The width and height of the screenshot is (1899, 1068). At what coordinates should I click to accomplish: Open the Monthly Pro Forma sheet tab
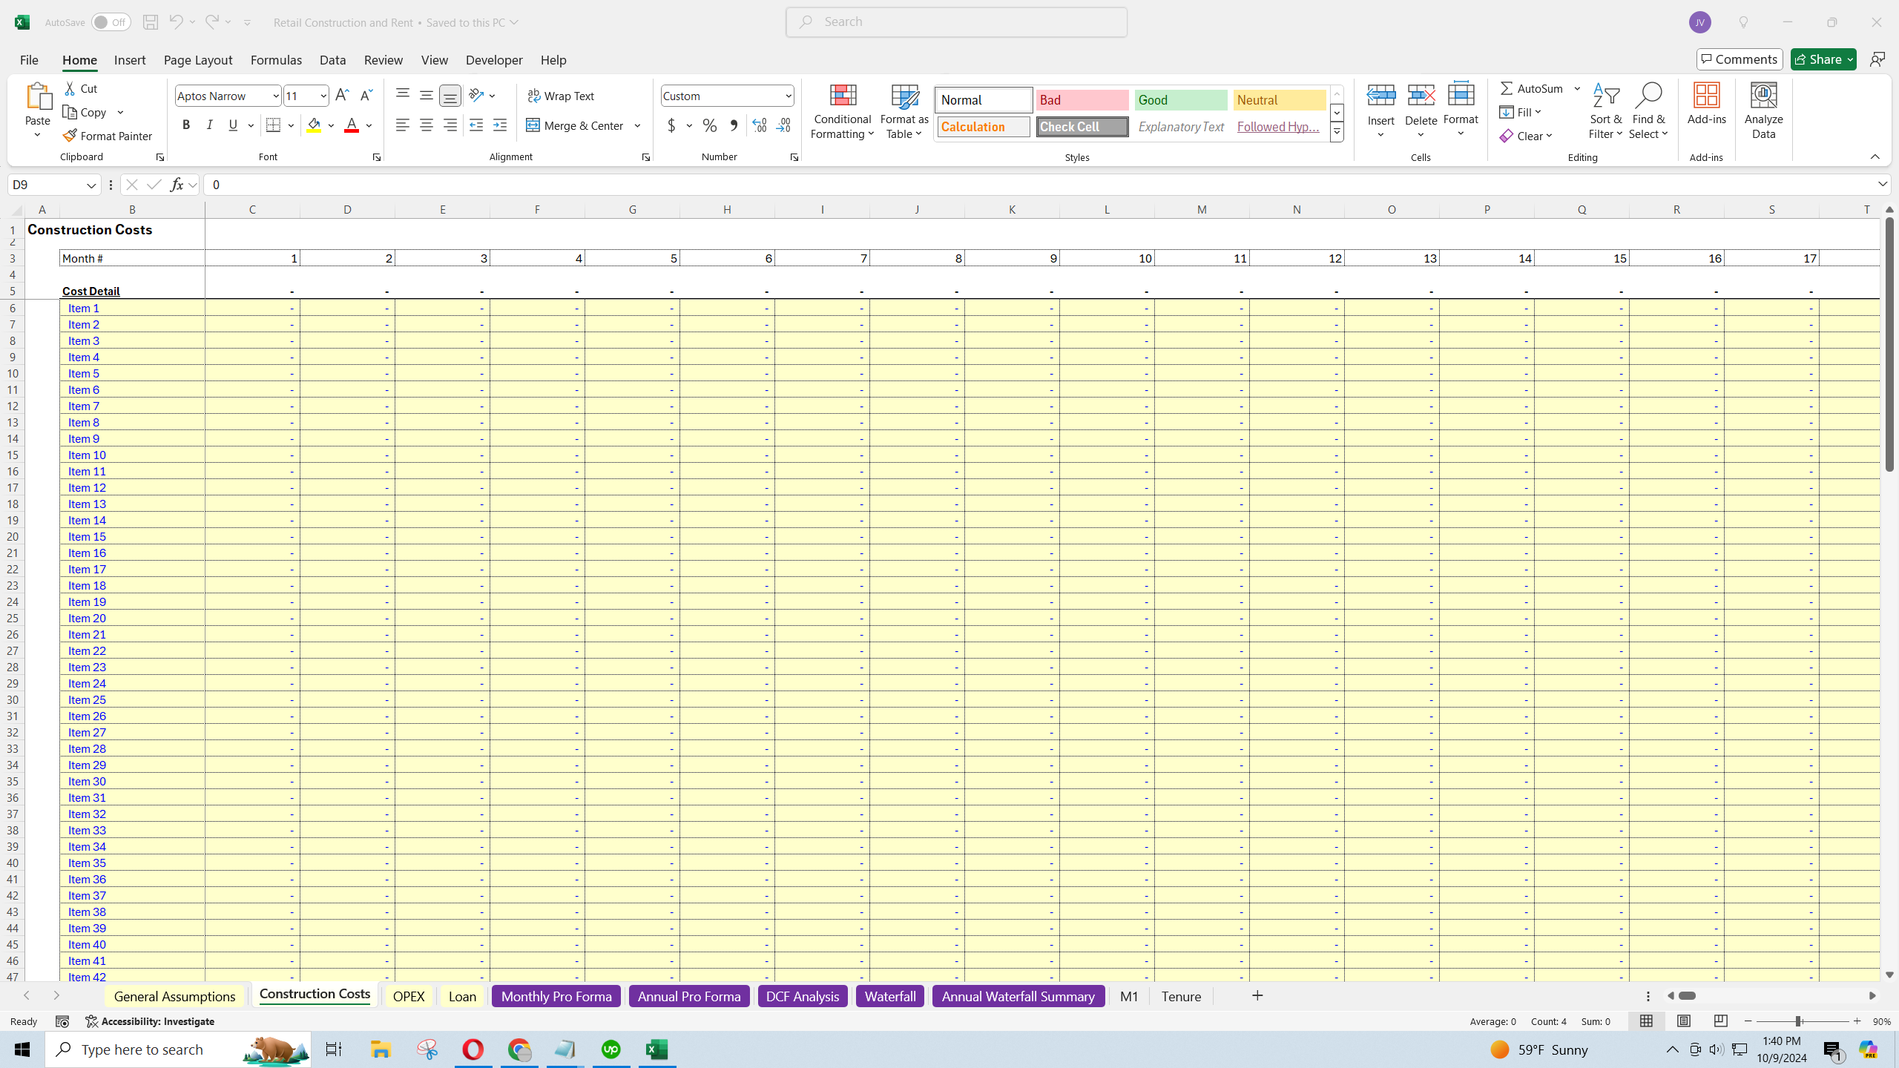556,996
